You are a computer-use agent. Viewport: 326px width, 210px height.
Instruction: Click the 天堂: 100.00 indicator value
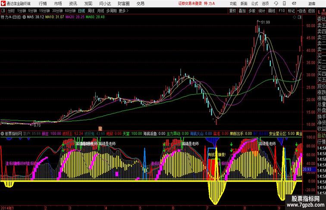132,134
